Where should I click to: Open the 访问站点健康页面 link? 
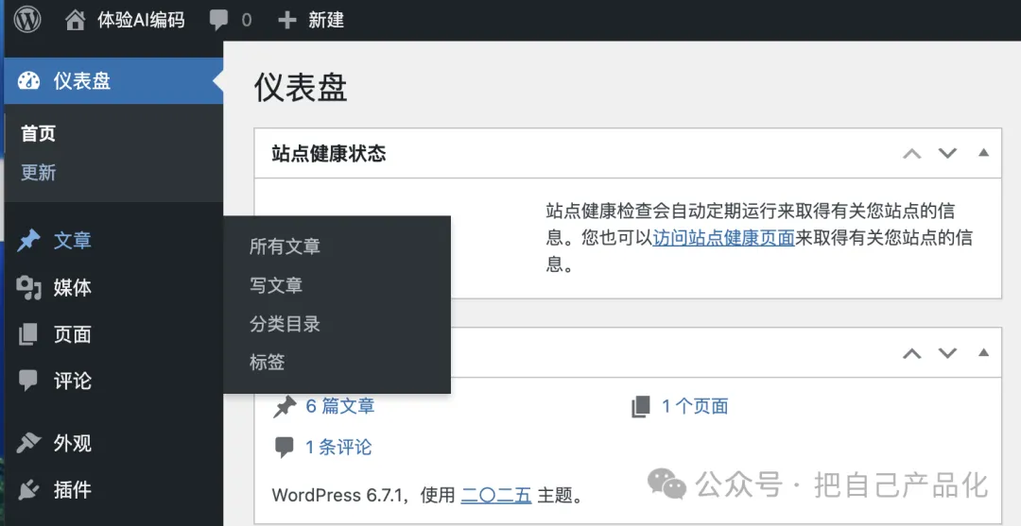723,237
